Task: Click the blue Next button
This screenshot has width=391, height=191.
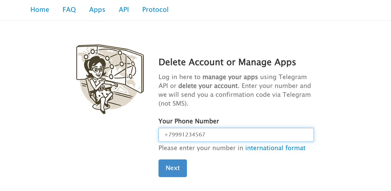Action: point(173,168)
